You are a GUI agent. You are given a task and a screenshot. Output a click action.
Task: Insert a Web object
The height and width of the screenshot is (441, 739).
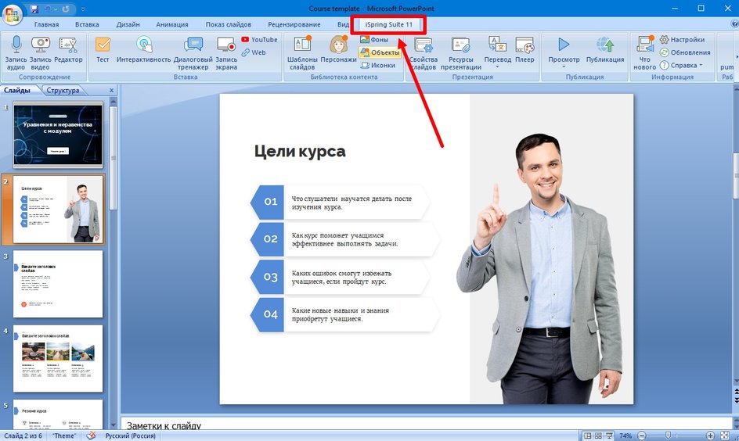pos(254,52)
